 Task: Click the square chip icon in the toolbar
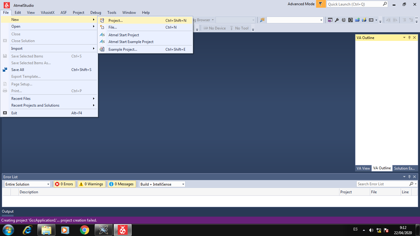pos(351,20)
